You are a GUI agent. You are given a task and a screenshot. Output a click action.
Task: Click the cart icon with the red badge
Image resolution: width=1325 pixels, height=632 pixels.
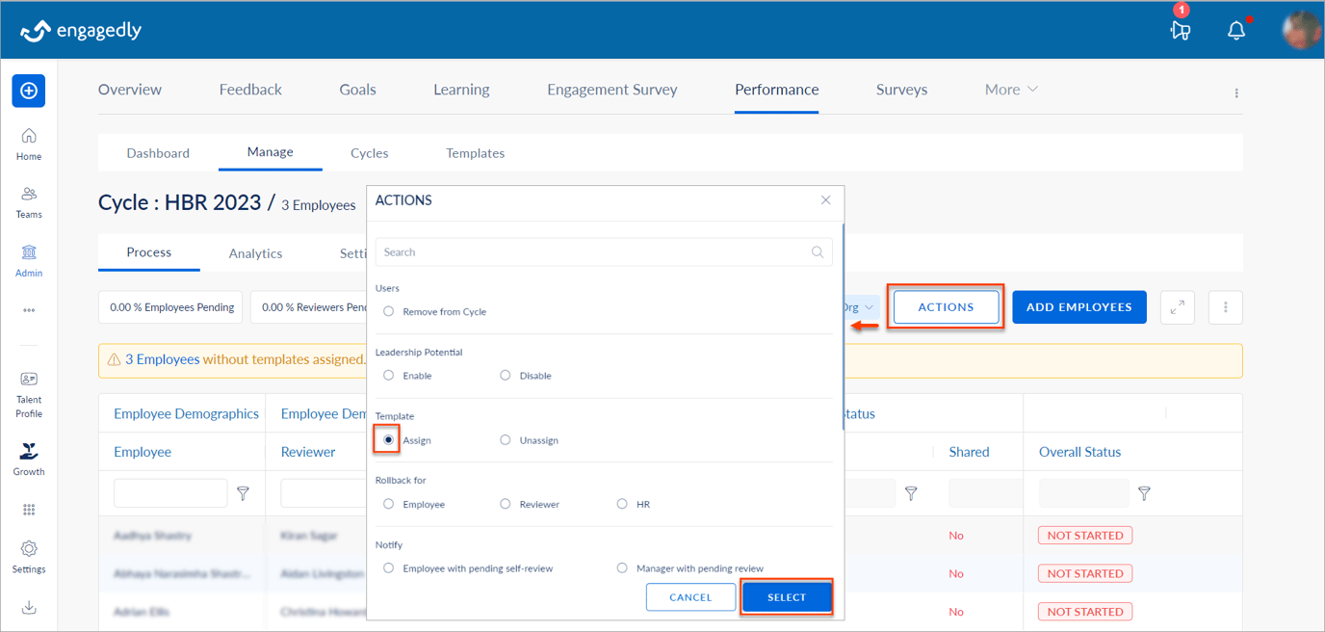click(1181, 32)
